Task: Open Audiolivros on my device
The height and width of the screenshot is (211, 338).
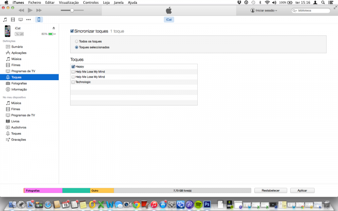Action: 19,127
